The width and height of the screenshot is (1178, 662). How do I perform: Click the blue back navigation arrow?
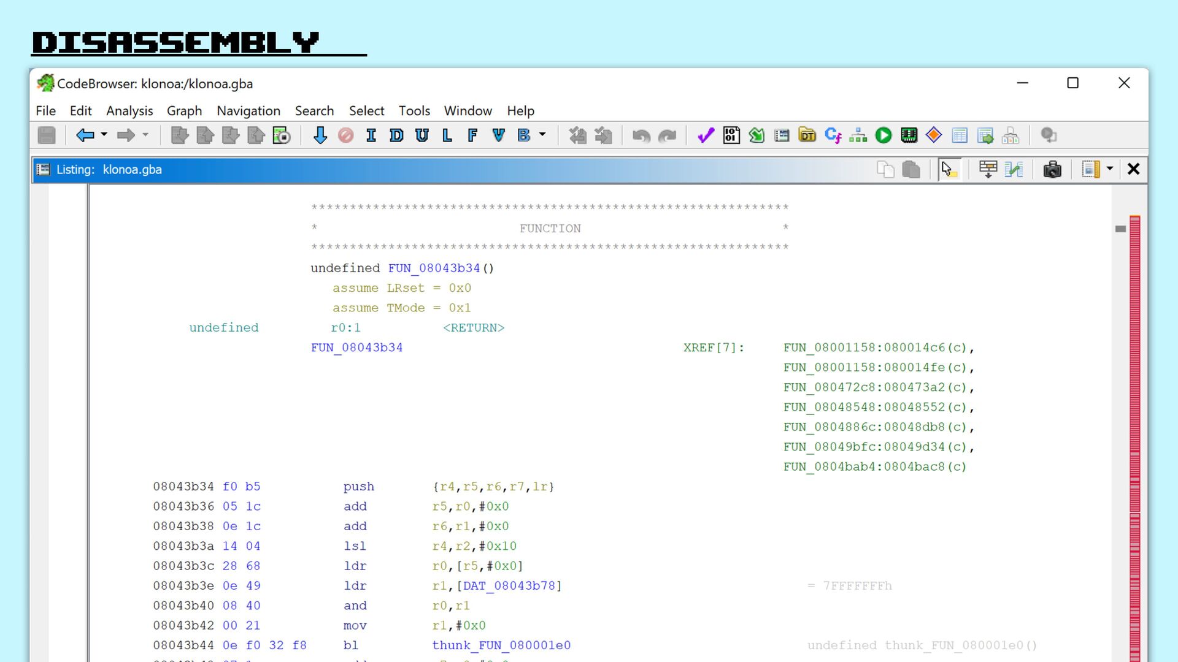[85, 135]
